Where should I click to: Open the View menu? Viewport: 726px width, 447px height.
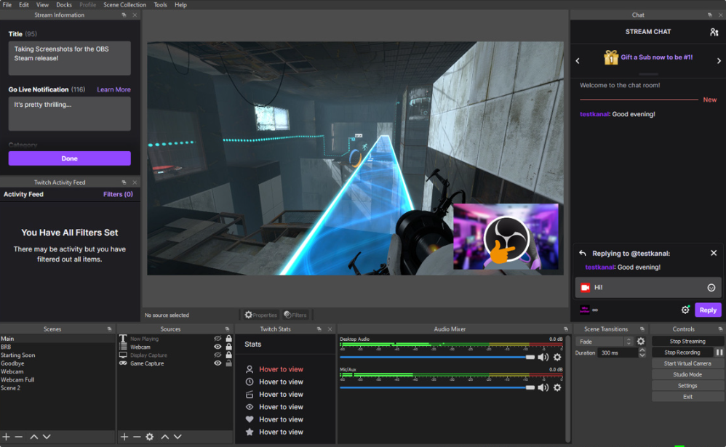(x=42, y=4)
